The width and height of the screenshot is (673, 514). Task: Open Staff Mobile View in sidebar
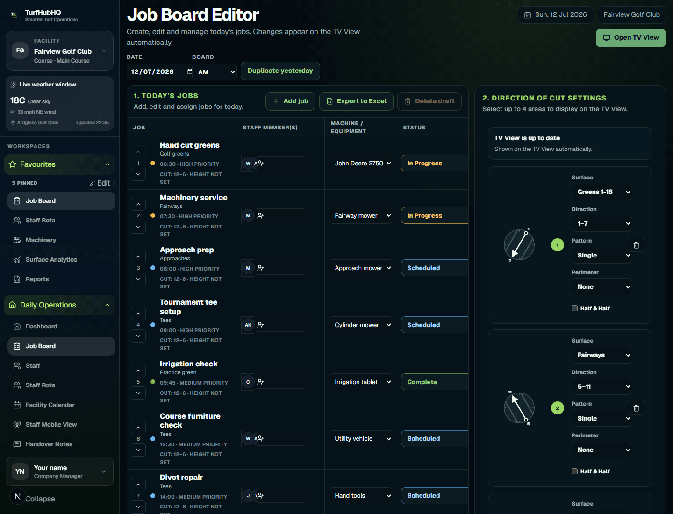coord(61,425)
